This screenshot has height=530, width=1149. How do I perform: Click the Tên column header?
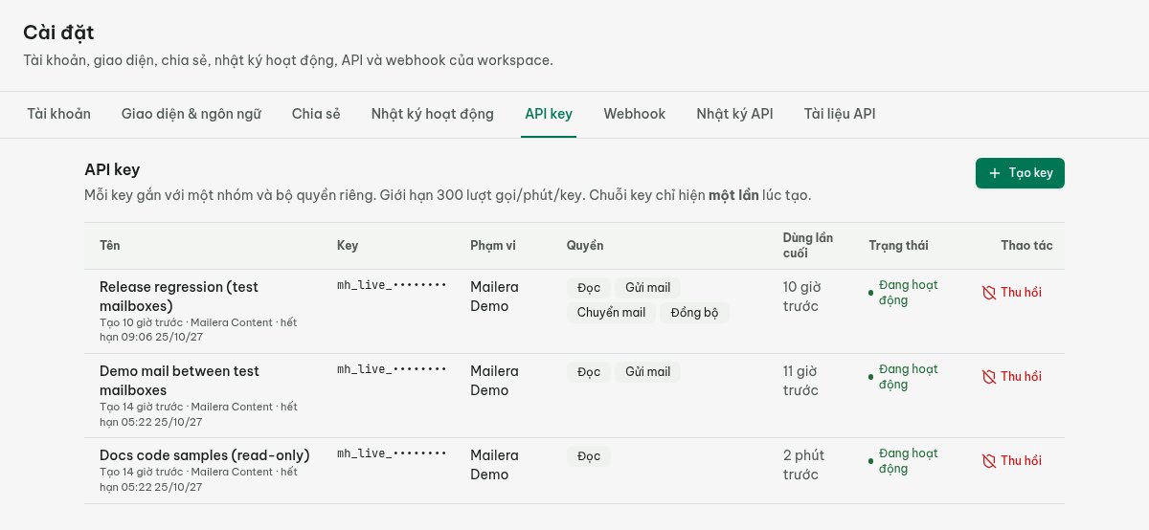click(x=109, y=246)
